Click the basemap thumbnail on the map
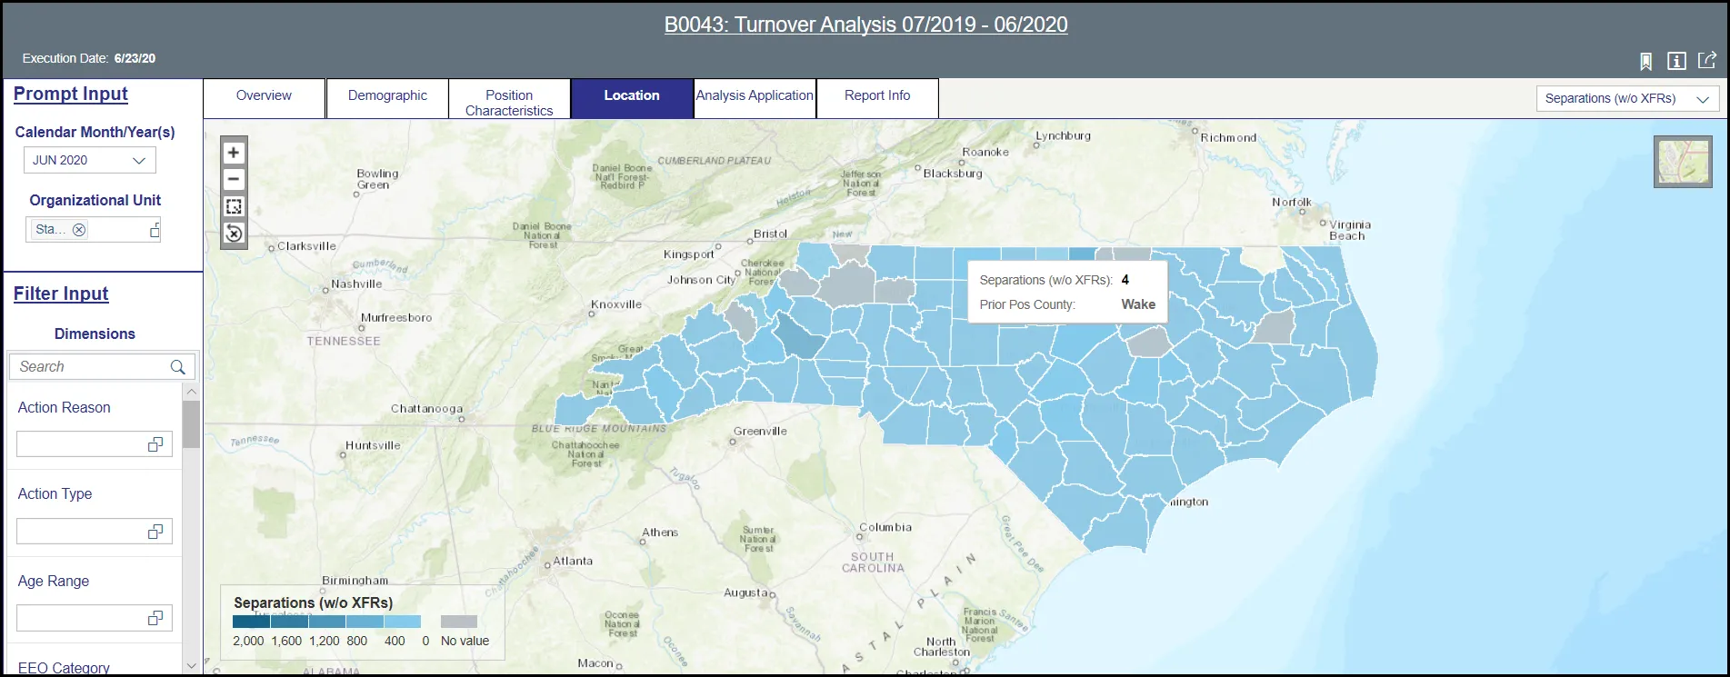 (1683, 162)
